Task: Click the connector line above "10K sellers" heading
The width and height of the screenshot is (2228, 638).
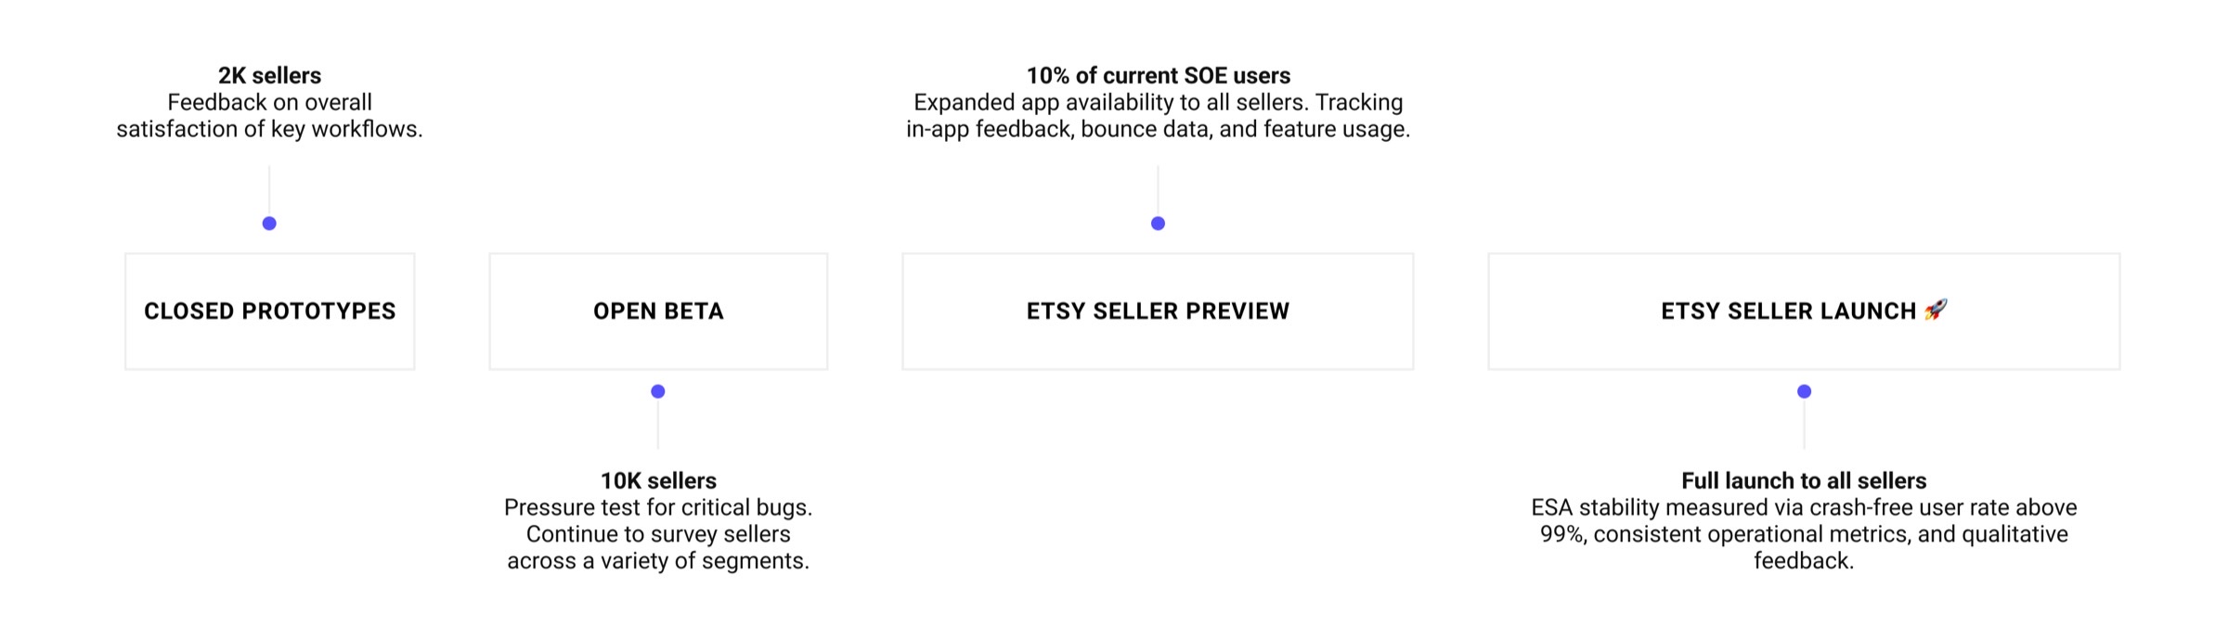Action: [x=658, y=427]
